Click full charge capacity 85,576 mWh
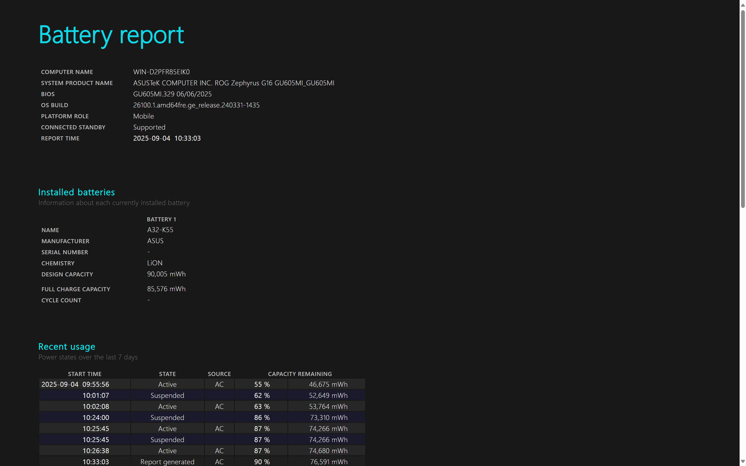The height and width of the screenshot is (466, 746). [x=166, y=289]
